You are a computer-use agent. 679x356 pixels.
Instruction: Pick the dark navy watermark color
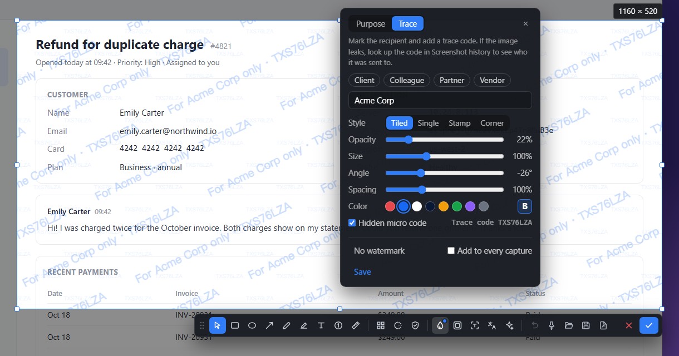(x=430, y=206)
